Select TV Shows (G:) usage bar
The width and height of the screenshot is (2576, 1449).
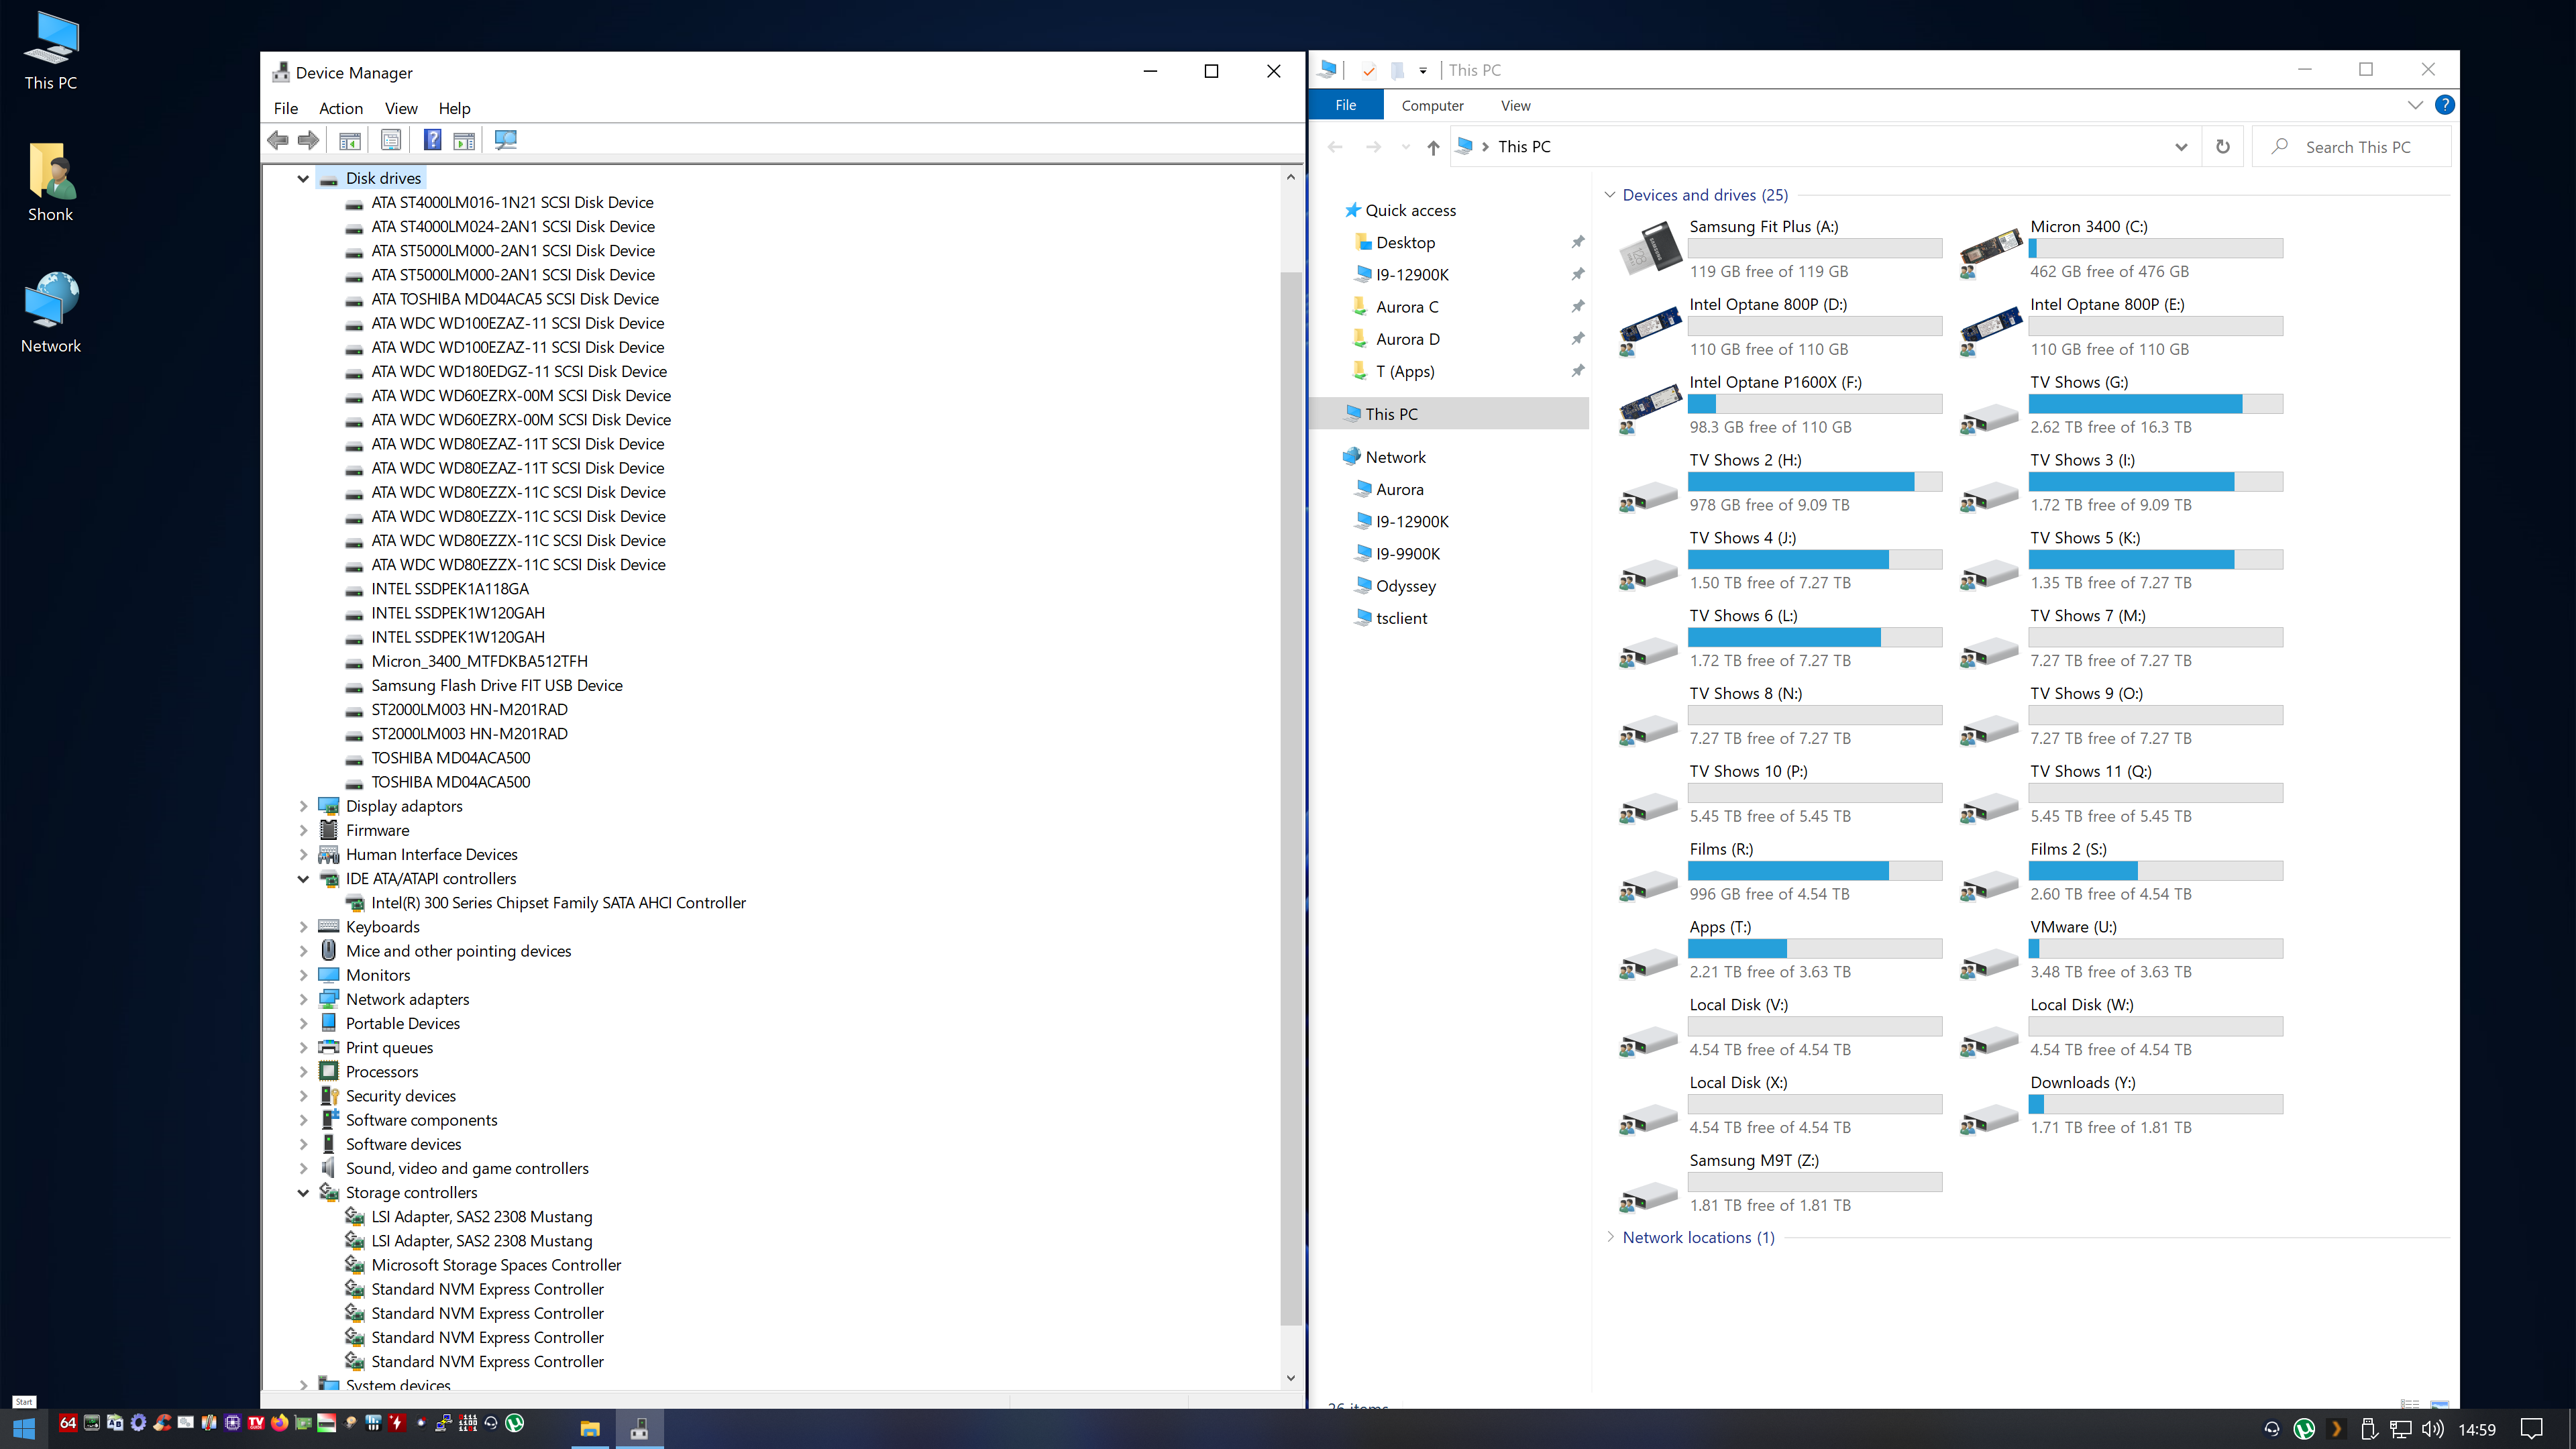[x=2155, y=404]
